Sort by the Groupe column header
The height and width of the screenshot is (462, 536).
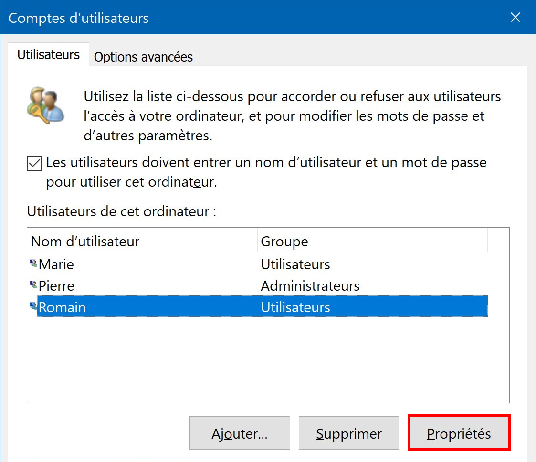click(x=372, y=241)
